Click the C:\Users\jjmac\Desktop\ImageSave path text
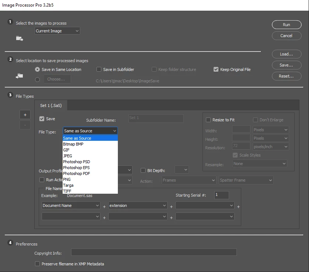The width and height of the screenshot is (309, 272). click(x=127, y=81)
